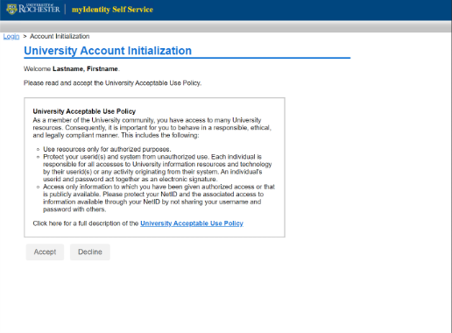Click the University Account Initialization heading
Screen dimensions: 452x333
108,51
